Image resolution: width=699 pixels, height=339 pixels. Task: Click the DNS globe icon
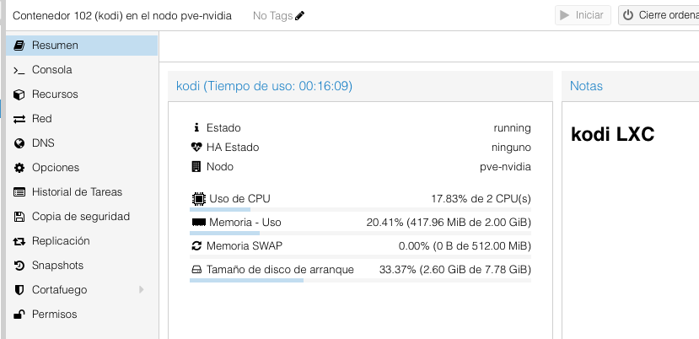pyautogui.click(x=19, y=143)
